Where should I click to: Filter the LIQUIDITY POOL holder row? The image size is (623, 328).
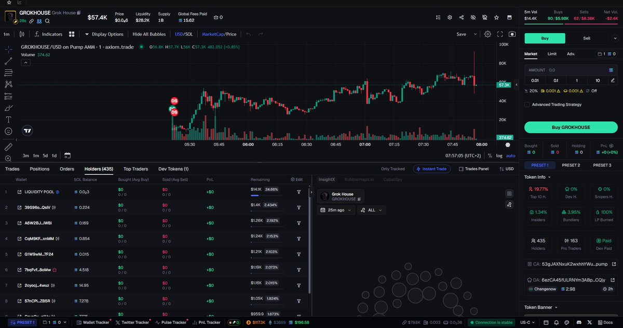(x=299, y=192)
